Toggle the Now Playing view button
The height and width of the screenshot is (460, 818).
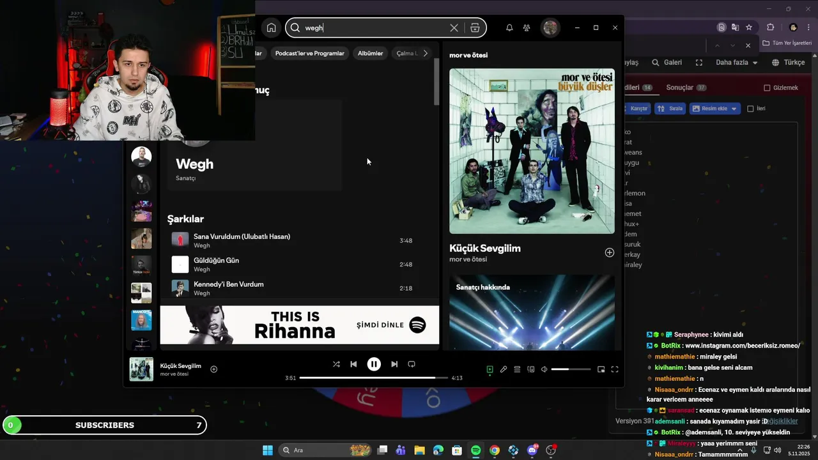[x=490, y=369]
